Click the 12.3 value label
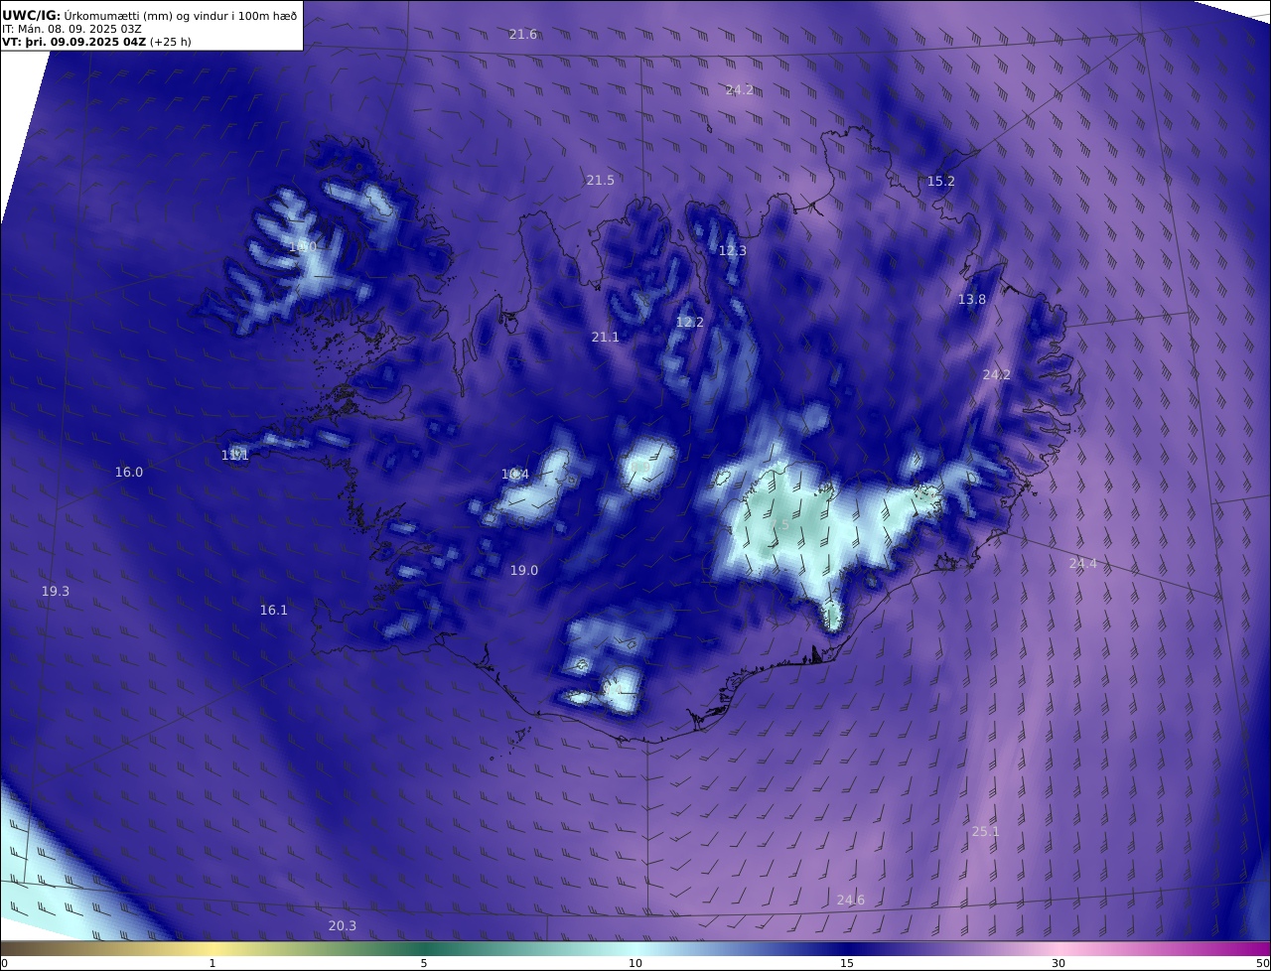 [732, 251]
